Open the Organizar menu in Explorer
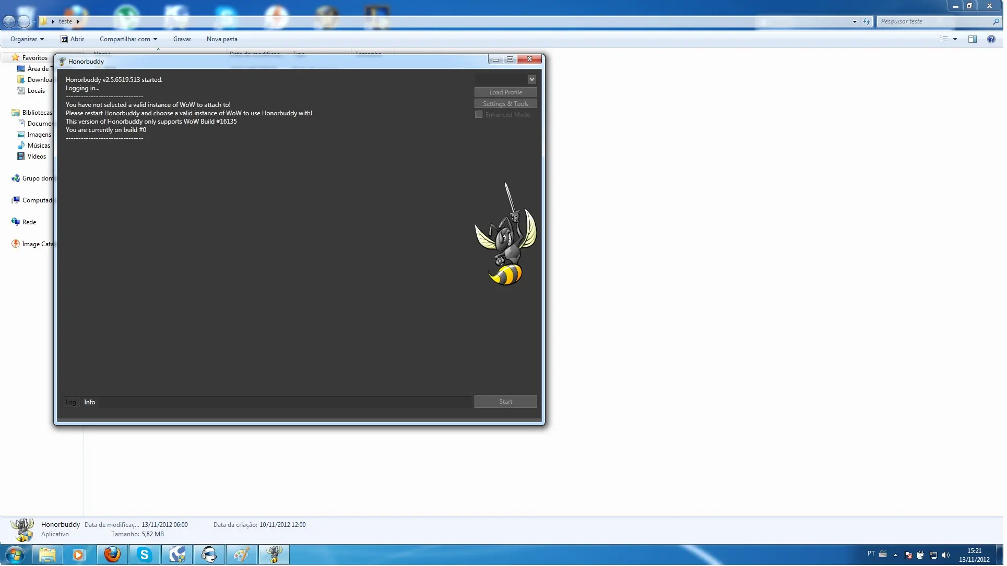 coord(27,39)
